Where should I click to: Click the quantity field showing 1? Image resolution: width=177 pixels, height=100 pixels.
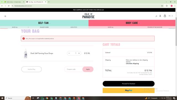coord(76,53)
